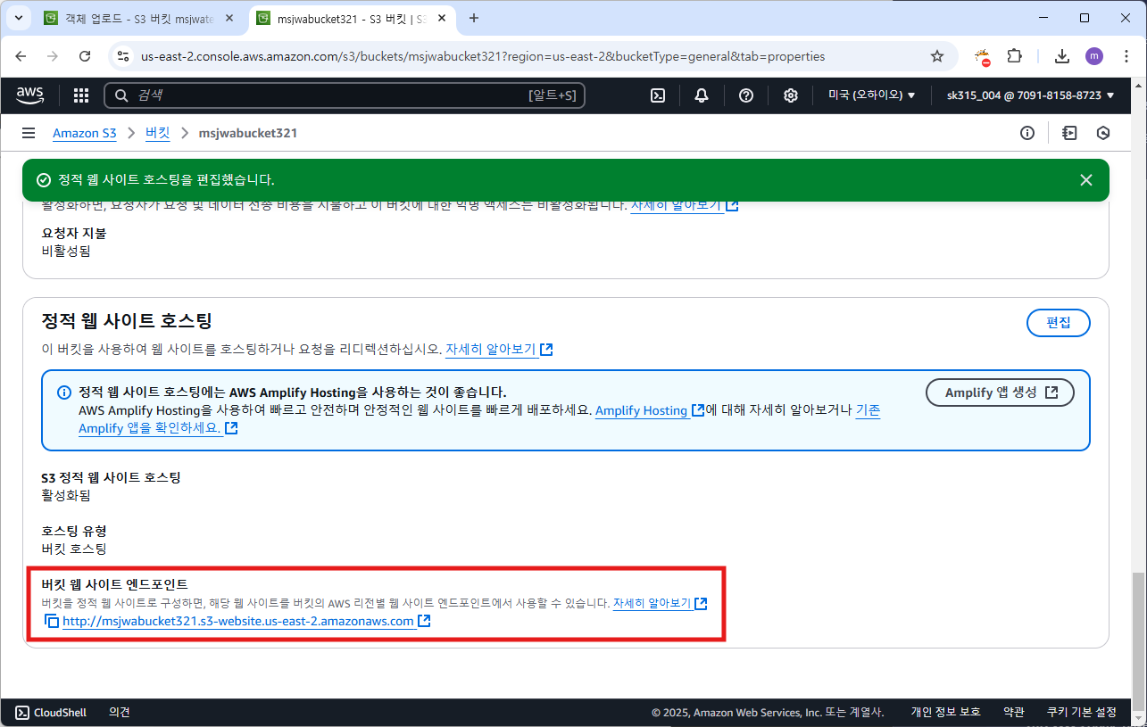
Task: Launch CloudShell from the top navigation icon
Action: pos(658,95)
